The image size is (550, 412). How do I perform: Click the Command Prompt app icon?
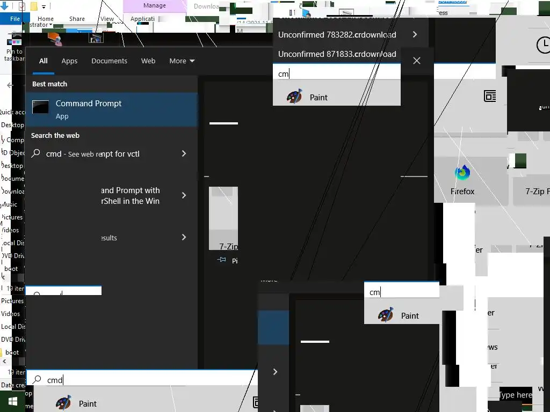(x=40, y=107)
